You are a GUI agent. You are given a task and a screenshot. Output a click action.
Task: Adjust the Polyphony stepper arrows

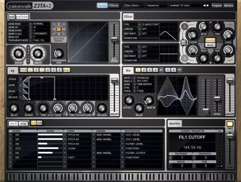click(170, 157)
